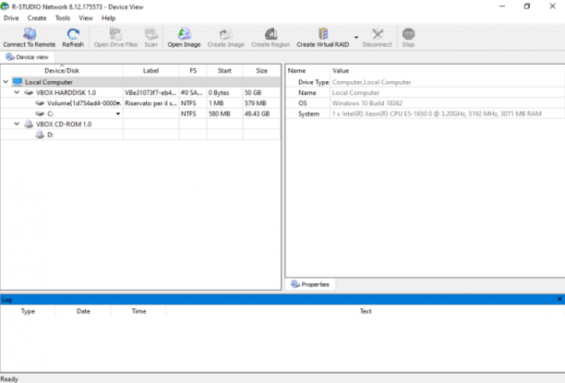Click the Create Virtual RAID icon
Viewport: 565px width, 383px height.
323,34
